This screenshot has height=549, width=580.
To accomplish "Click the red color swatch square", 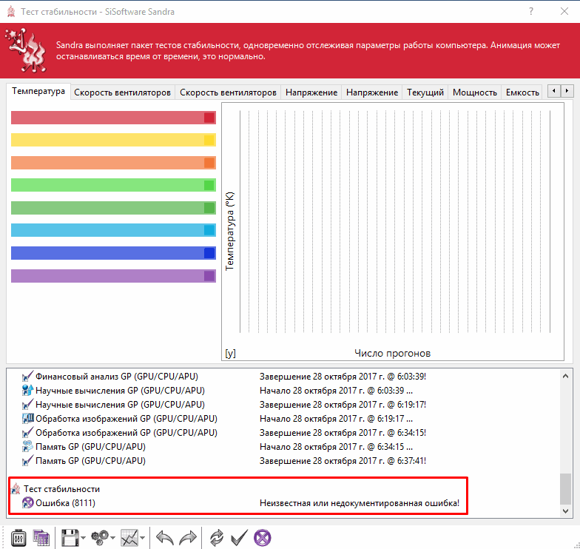I will pyautogui.click(x=209, y=118).
